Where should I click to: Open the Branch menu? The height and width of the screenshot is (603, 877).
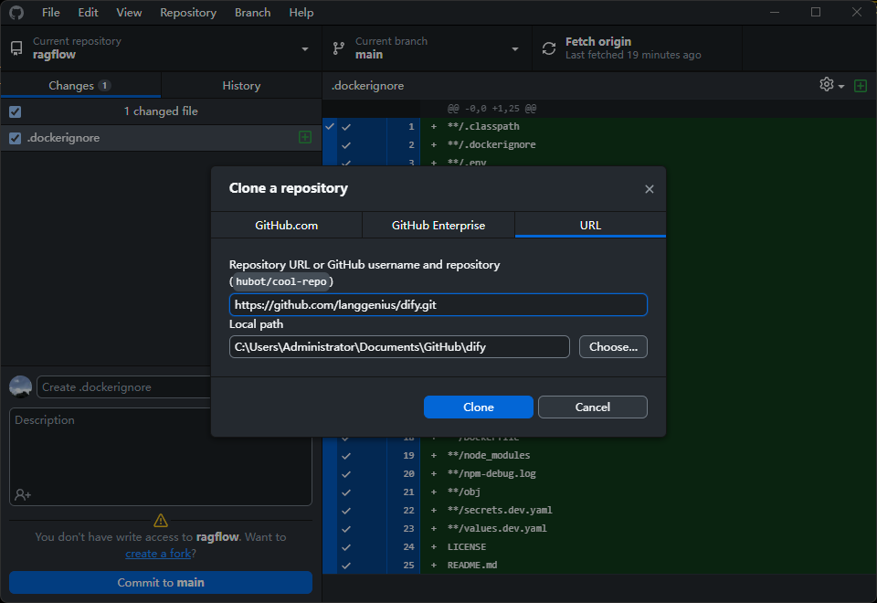[252, 12]
